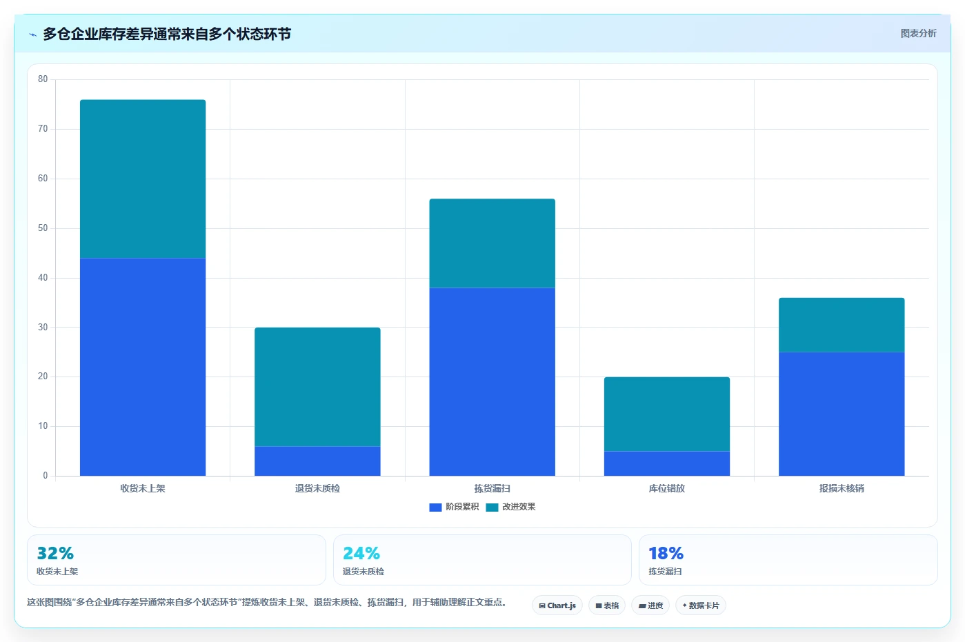The image size is (965, 642).
Task: Click the 报损未核销 axis label
Action: pos(842,488)
